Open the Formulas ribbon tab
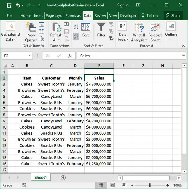The height and width of the screenshot is (189, 188). coord(73,16)
